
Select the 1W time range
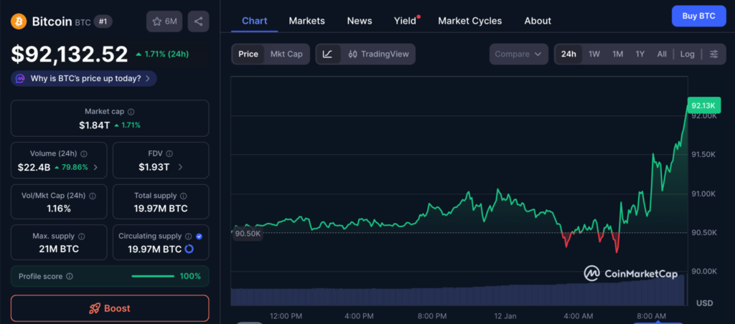594,54
